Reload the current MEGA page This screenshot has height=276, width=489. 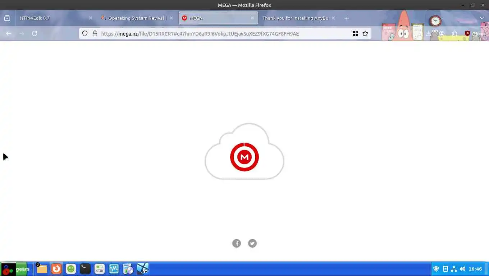(x=35, y=33)
